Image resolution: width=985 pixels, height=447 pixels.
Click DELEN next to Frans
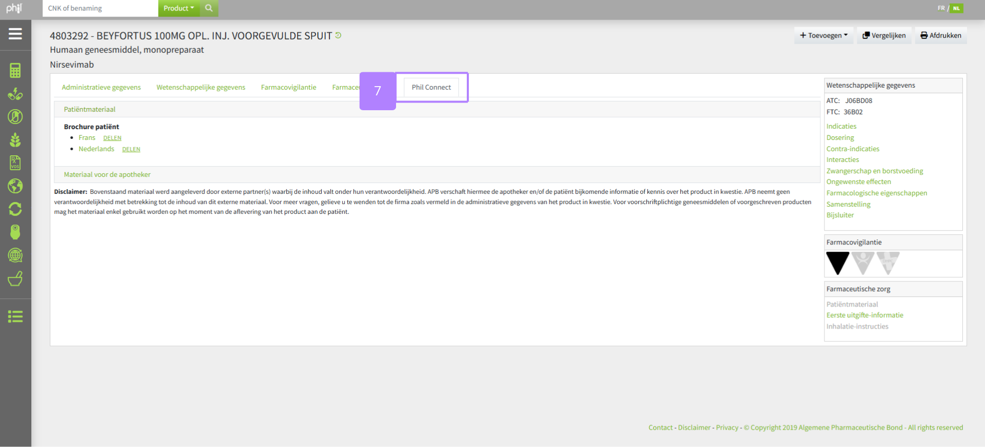pos(112,138)
